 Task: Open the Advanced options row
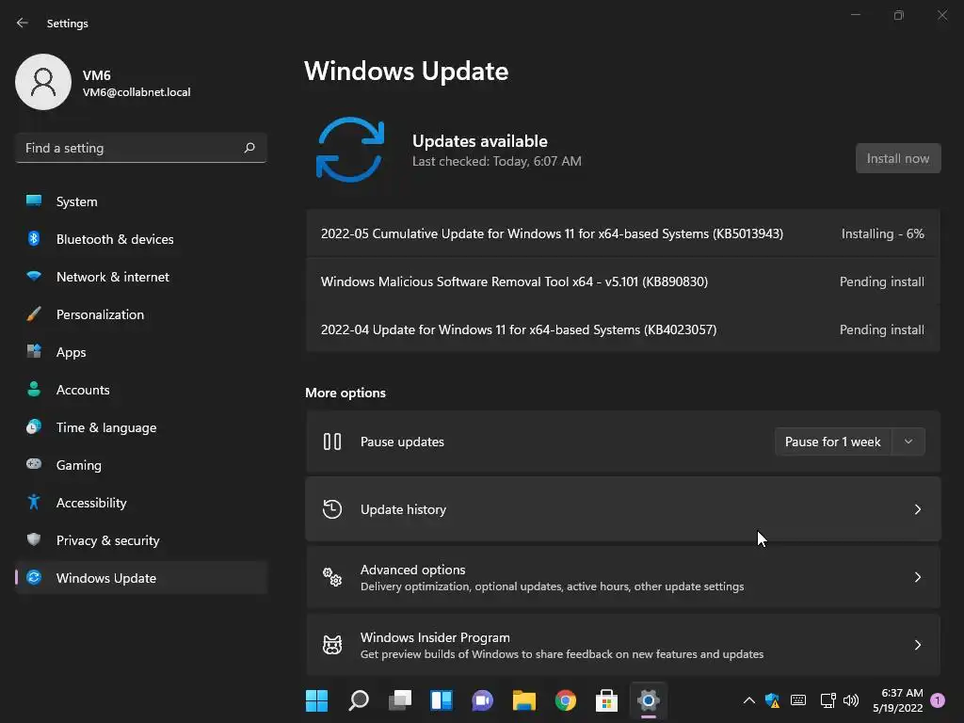coord(623,577)
